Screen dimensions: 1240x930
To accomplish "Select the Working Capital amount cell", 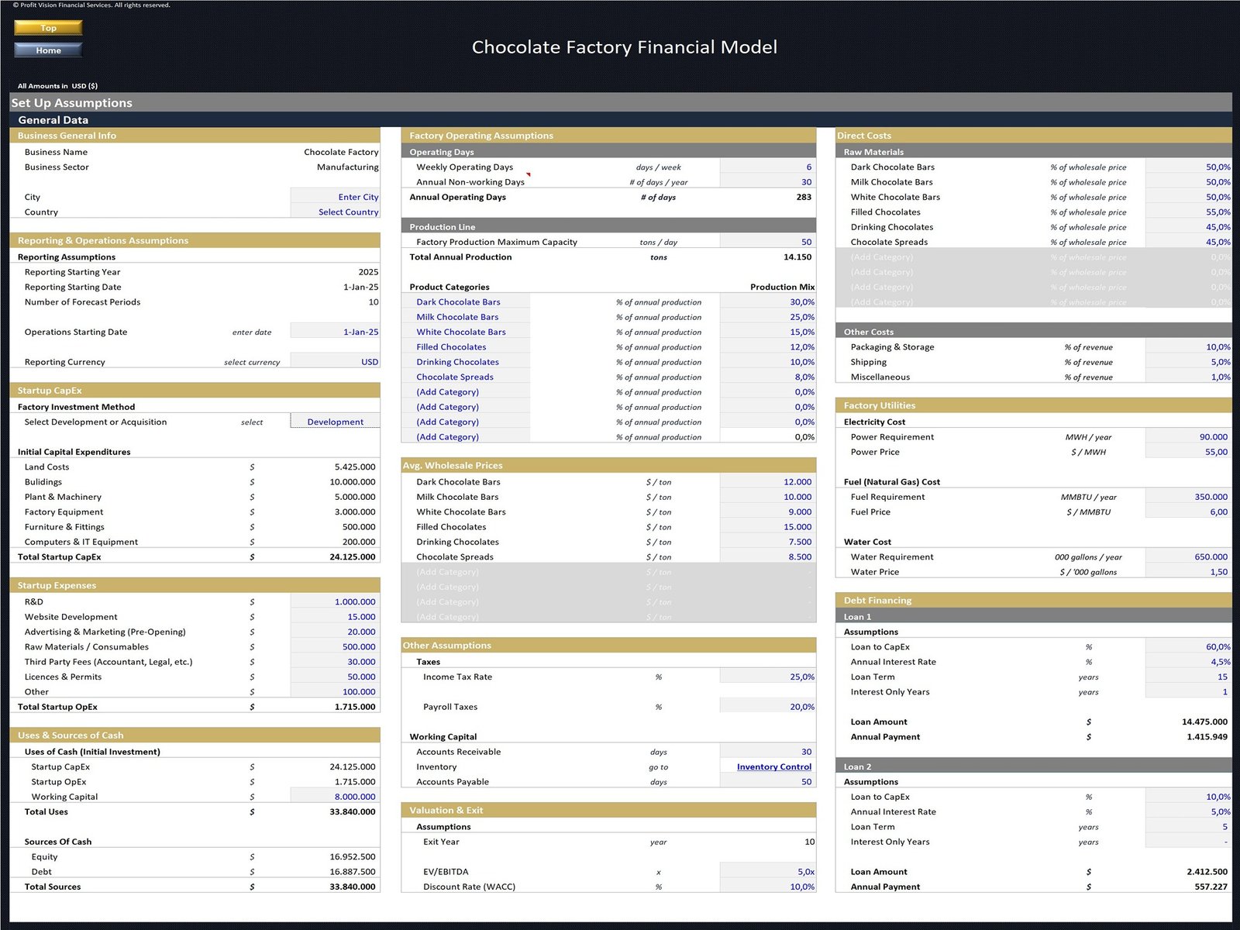I will [x=336, y=797].
